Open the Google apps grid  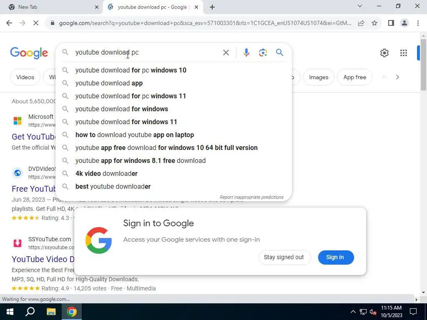404,53
